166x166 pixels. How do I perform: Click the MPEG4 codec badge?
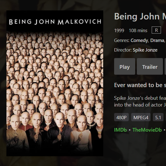click(x=141, y=117)
